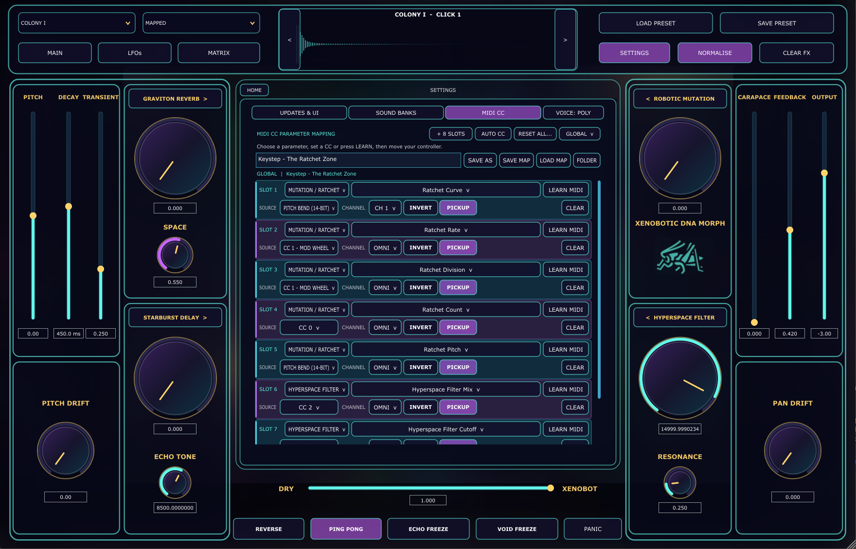
Task: Click the Pitch Drift knob
Action: click(66, 450)
